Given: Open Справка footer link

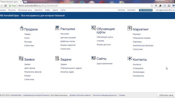Looking at the screenshot, I should pyautogui.click(x=122, y=95).
